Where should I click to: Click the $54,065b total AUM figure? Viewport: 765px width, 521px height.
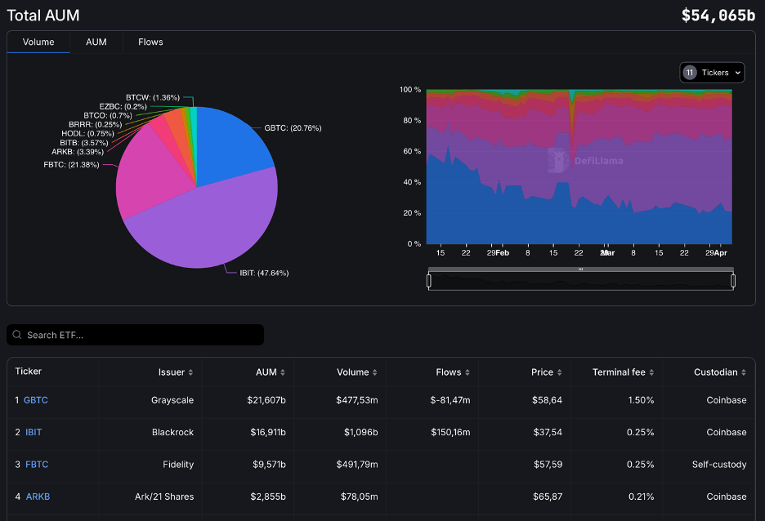(x=718, y=16)
